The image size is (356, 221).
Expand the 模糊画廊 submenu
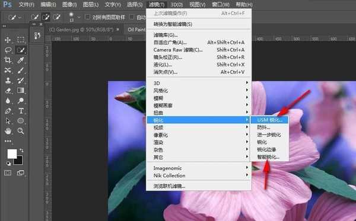click(x=199, y=105)
